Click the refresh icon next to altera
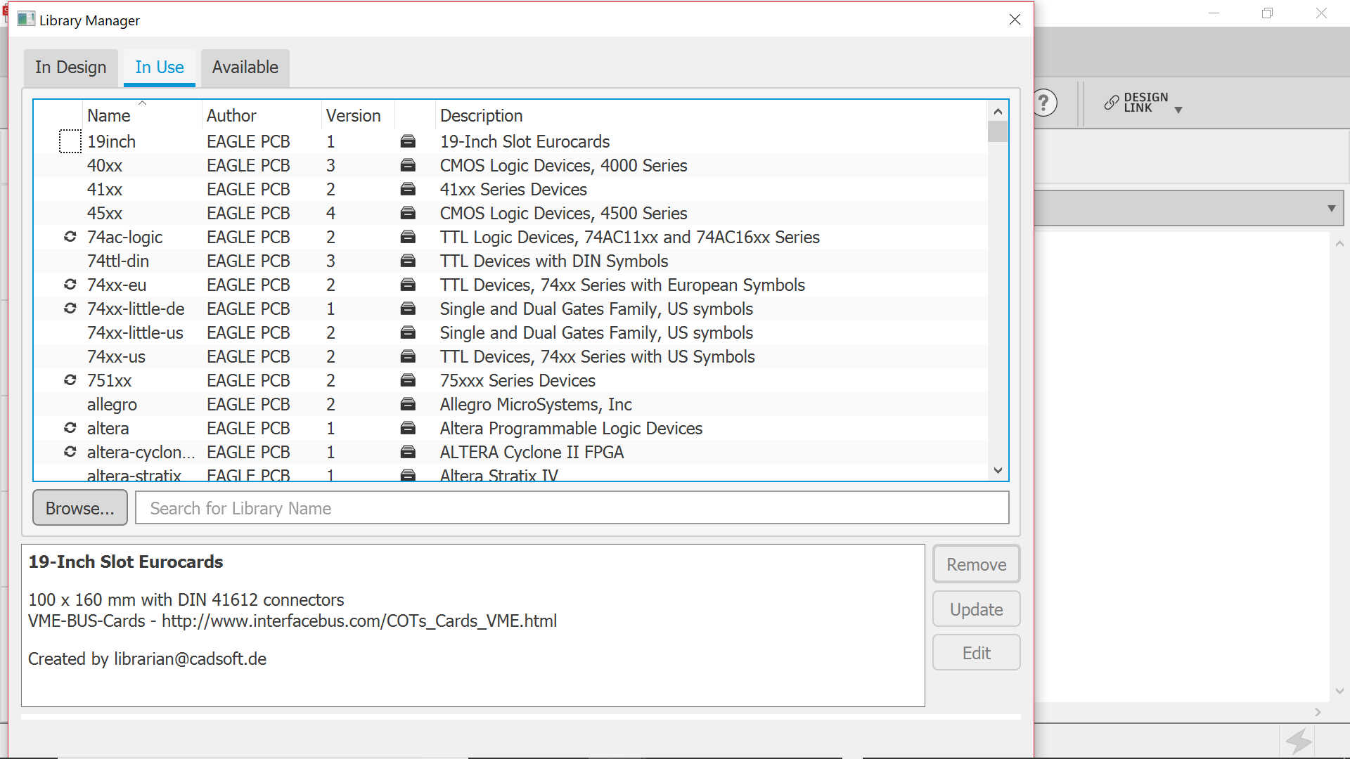The width and height of the screenshot is (1350, 759). click(x=70, y=428)
